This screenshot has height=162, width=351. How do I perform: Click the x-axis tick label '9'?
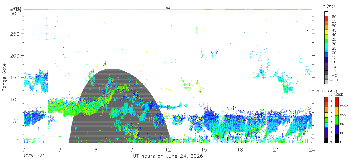click(132, 150)
